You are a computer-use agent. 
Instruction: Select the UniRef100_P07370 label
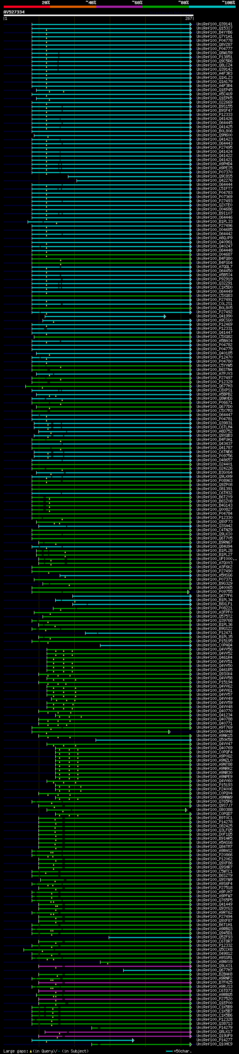pyautogui.click(x=214, y=172)
